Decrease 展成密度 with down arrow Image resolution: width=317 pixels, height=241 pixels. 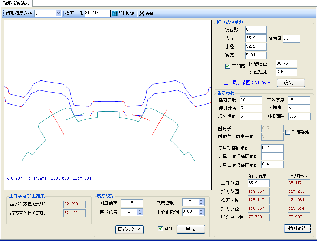tap(201, 204)
